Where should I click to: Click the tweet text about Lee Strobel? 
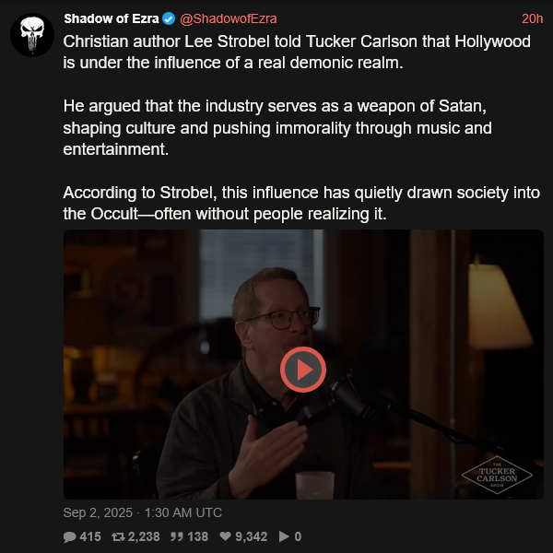click(297, 52)
